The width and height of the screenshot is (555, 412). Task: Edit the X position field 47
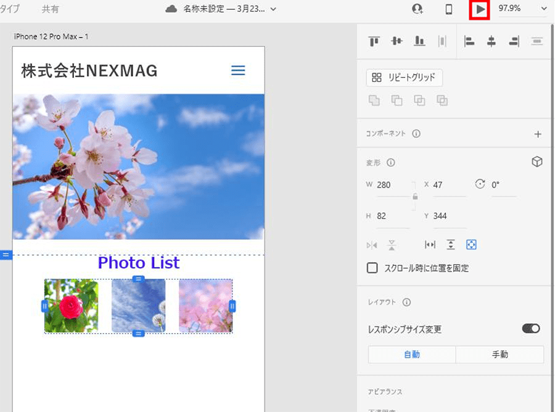pyautogui.click(x=450, y=185)
